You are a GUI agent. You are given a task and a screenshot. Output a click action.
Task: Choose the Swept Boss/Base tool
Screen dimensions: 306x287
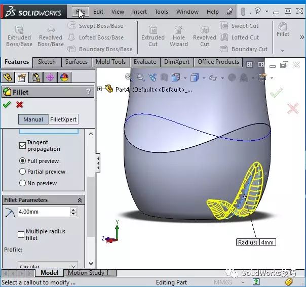click(95, 26)
